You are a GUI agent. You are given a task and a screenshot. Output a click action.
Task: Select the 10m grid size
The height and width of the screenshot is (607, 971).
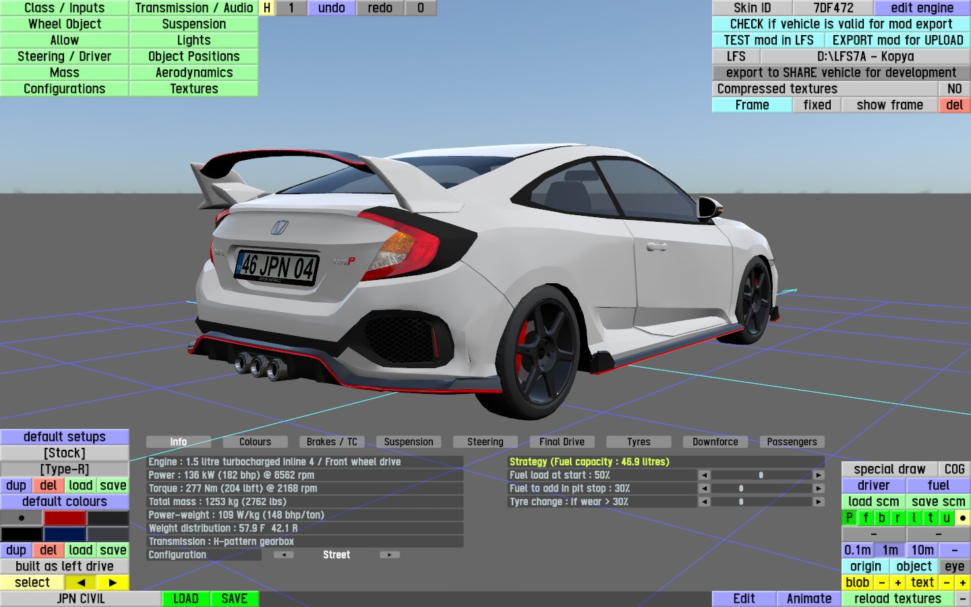pos(922,550)
